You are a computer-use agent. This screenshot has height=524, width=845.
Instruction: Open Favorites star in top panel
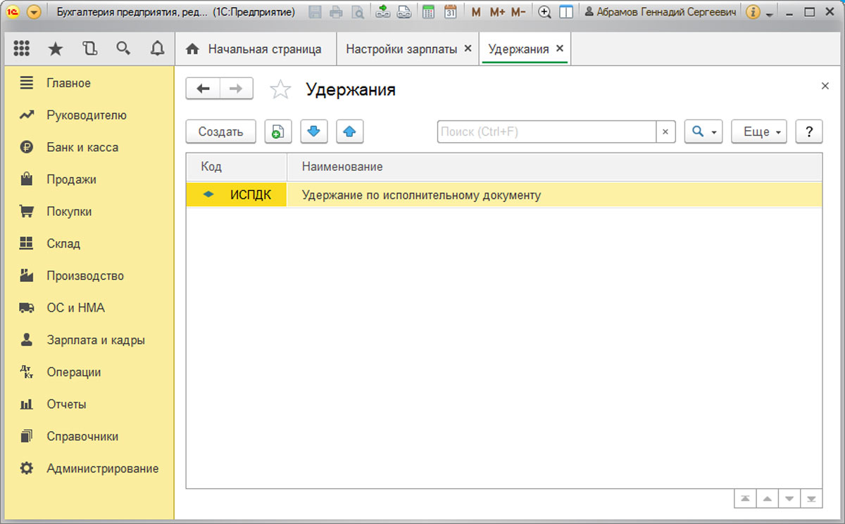tap(55, 49)
